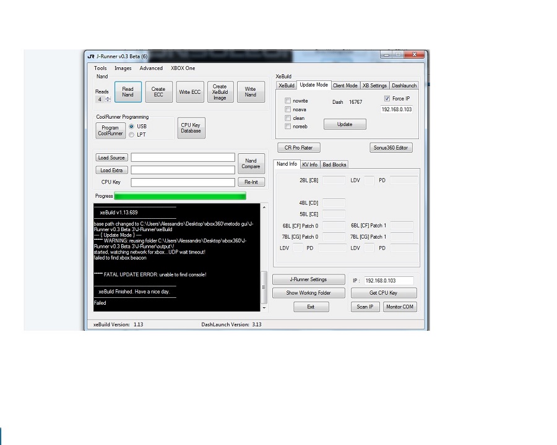Open the Sonus360 Editor
Screen dimensions: 557x445
click(x=391, y=148)
